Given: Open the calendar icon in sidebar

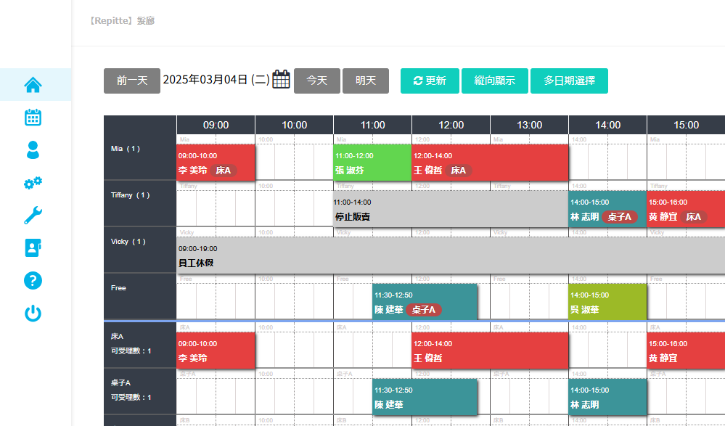Looking at the screenshot, I should (x=33, y=118).
